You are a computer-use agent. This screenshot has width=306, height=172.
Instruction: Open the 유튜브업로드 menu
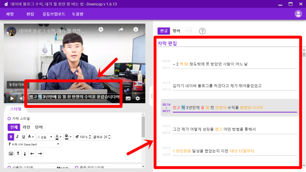click(x=54, y=14)
